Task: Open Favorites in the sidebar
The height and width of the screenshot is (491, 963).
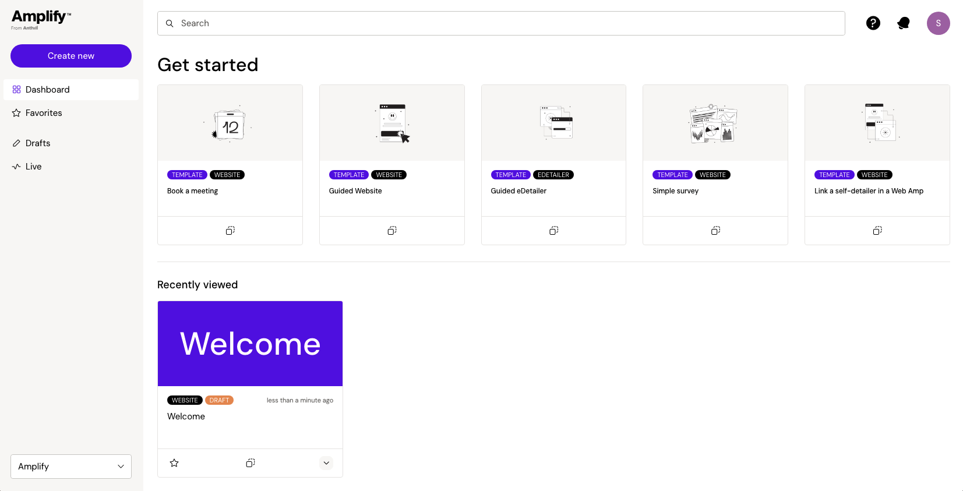Action: [x=44, y=113]
